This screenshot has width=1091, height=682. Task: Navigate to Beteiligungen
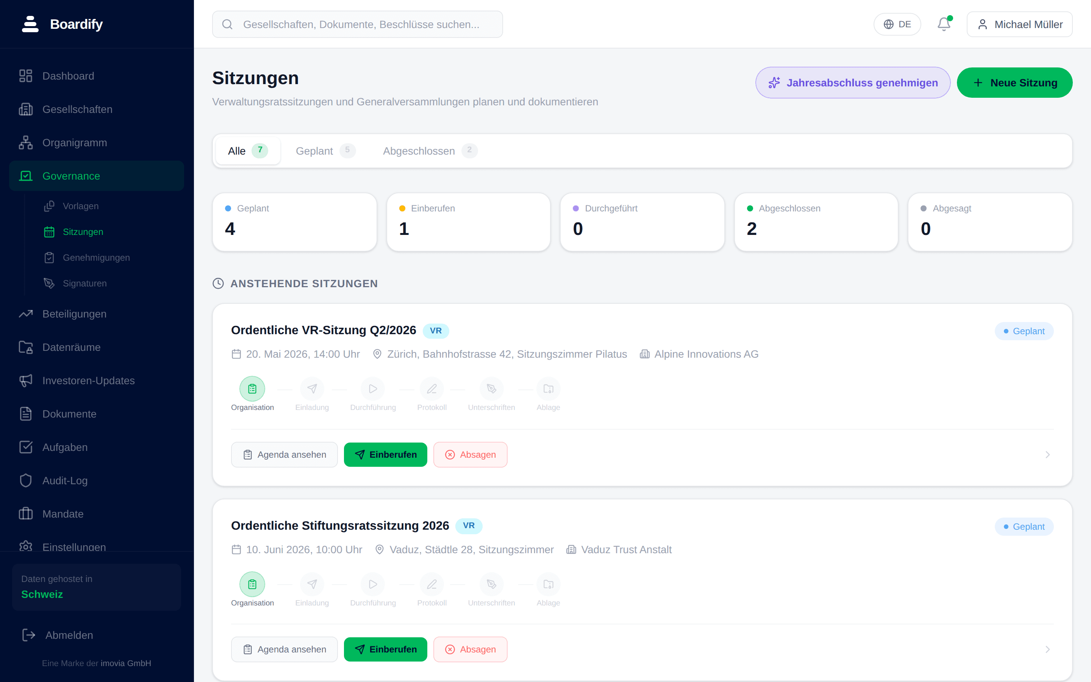[97, 314]
